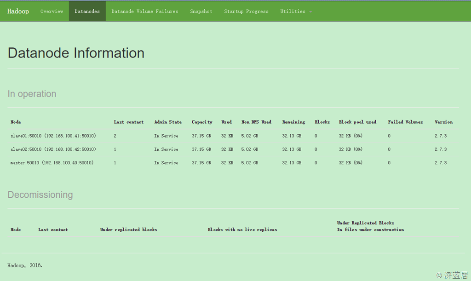Click the Remaining column header
The width and height of the screenshot is (471, 281).
[x=293, y=122]
